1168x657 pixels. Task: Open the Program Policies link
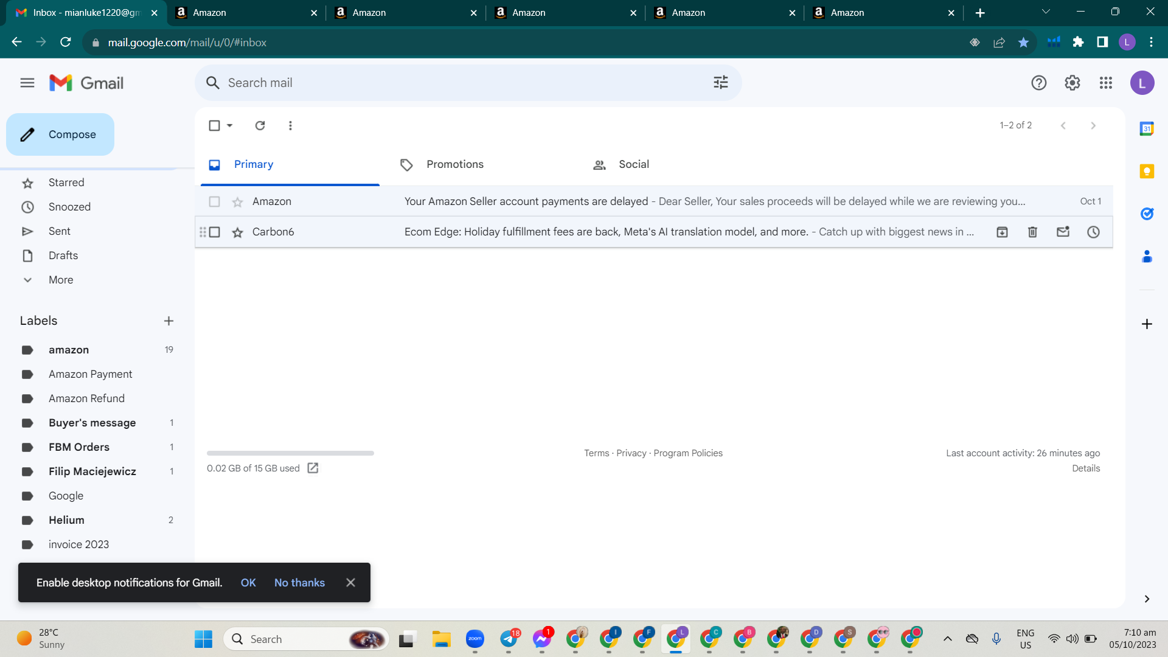pos(688,453)
